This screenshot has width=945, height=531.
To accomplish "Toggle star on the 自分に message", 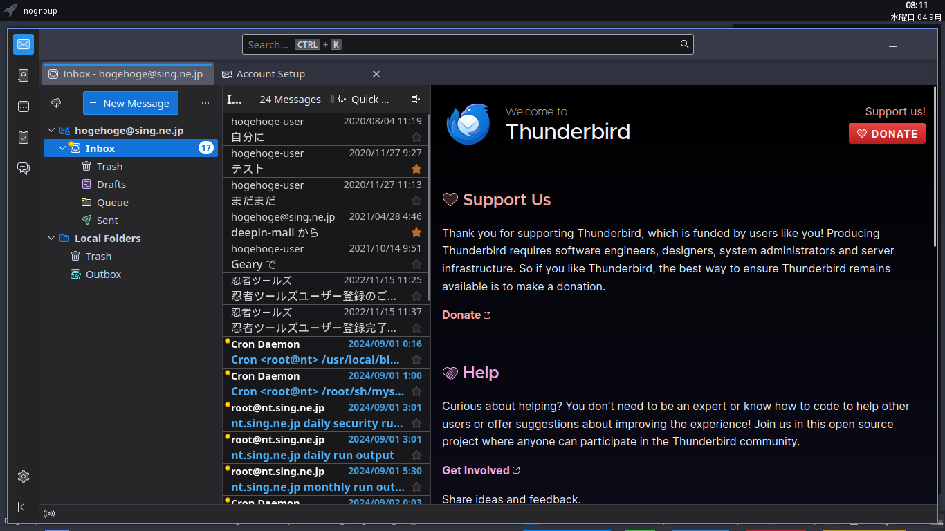I will point(416,137).
